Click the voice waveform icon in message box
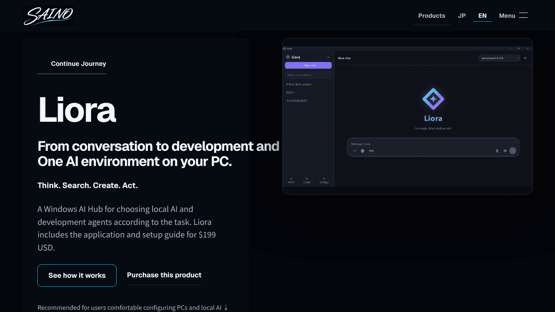Screen dimensions: 555x312 (505, 151)
